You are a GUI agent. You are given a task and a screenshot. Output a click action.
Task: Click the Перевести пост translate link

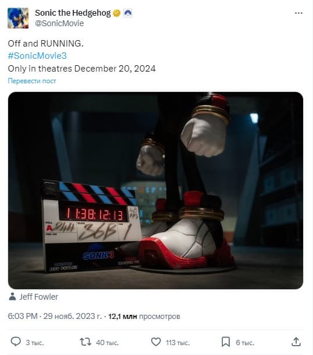32,81
